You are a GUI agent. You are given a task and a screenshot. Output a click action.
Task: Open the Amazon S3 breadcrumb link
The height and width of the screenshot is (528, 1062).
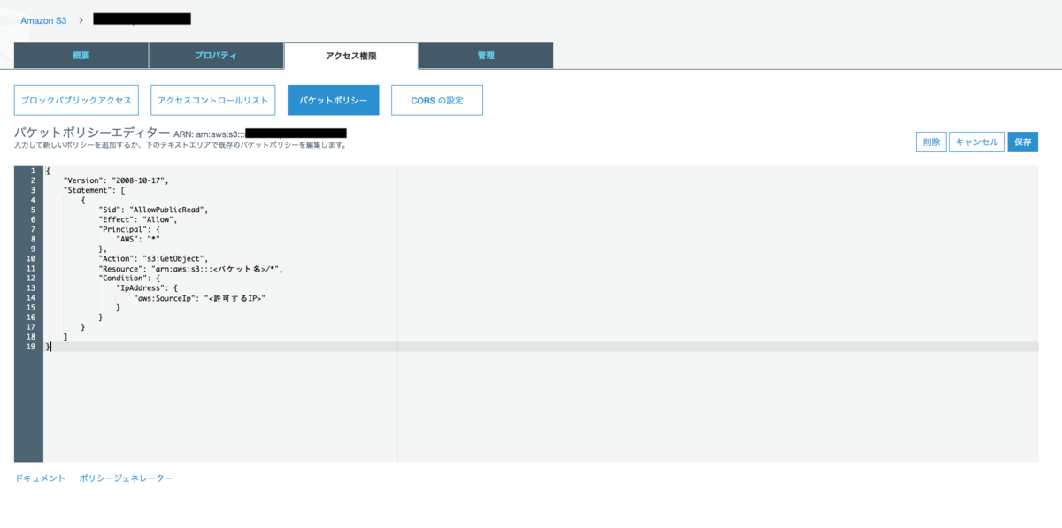[43, 19]
